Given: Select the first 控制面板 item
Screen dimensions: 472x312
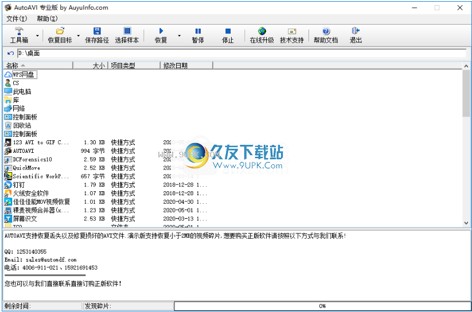Looking at the screenshot, I should (21, 117).
